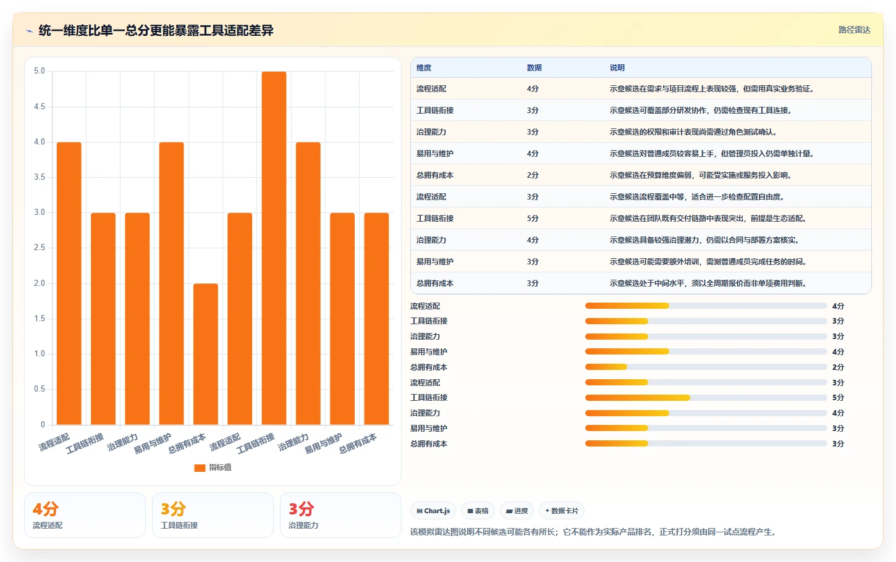896x562 pixels.
Task: Select the row mentioning 需用真实业务验证
Action: point(641,89)
